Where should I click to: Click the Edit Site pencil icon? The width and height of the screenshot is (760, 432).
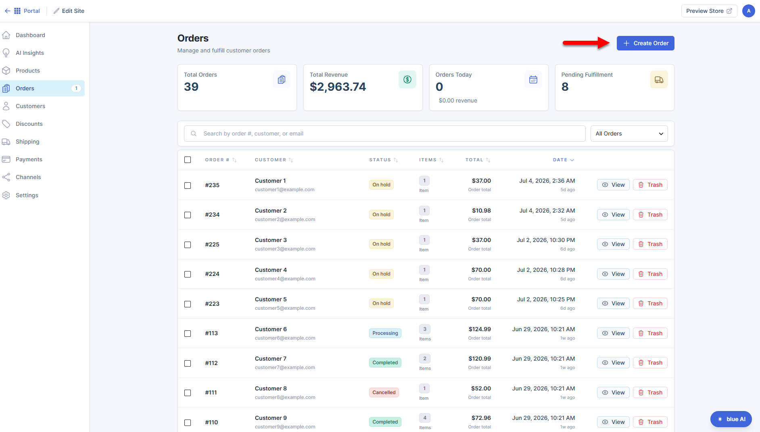(56, 11)
